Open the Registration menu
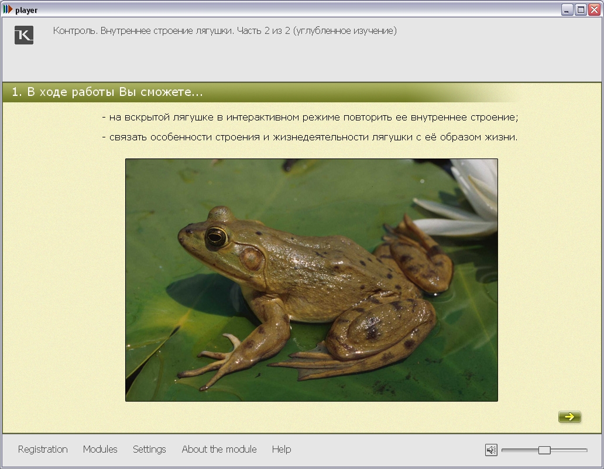Image resolution: width=604 pixels, height=469 pixels. point(43,449)
